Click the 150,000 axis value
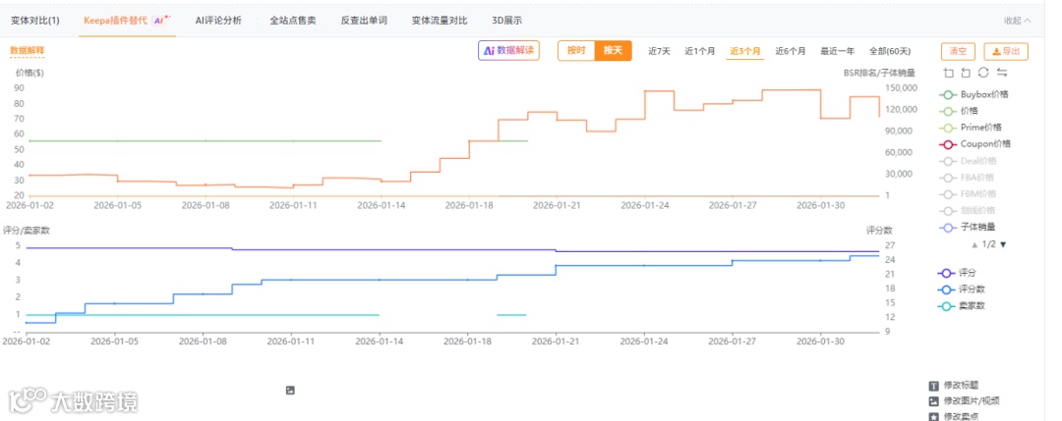The image size is (1062, 421). point(902,88)
